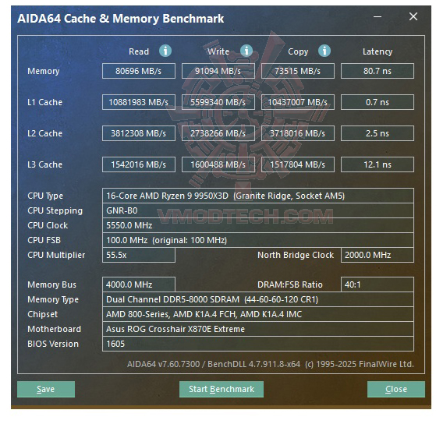Minimize the AIDA64 benchmark window
This screenshot has width=443, height=424.
[x=377, y=17]
